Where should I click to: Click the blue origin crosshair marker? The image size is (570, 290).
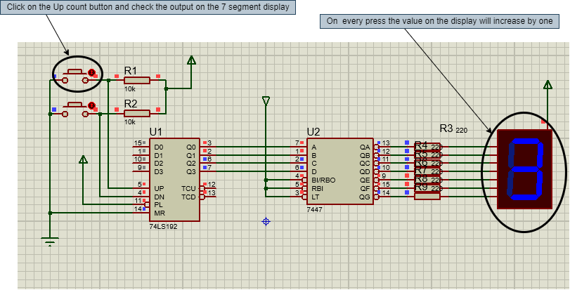(x=266, y=222)
